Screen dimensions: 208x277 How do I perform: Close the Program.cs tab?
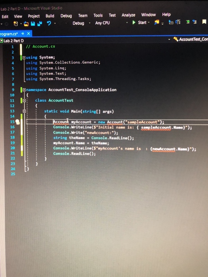[29, 34]
